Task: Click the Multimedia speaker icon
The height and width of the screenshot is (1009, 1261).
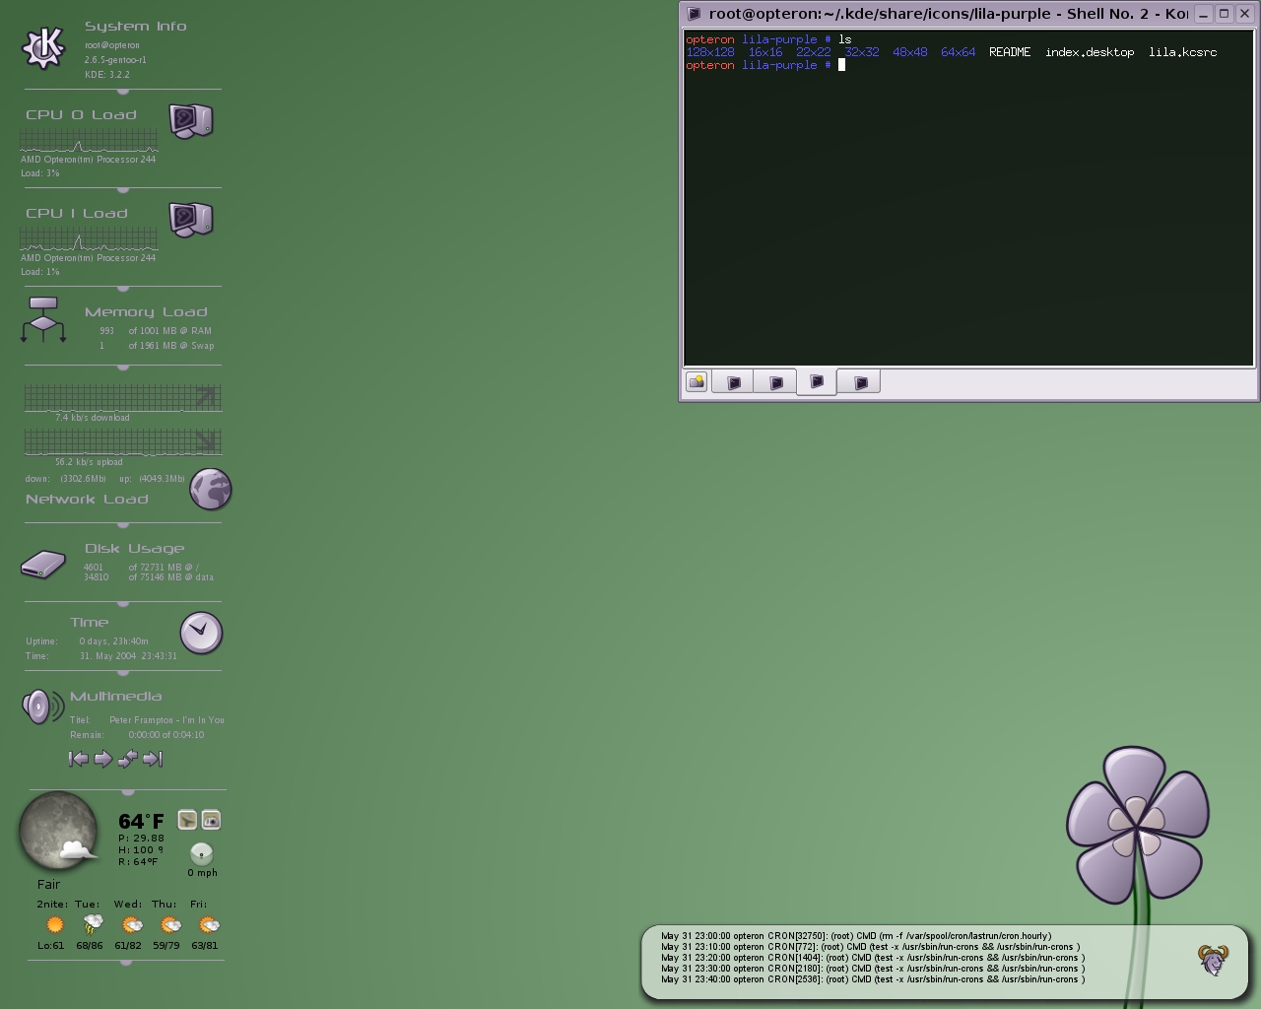Action: [42, 706]
